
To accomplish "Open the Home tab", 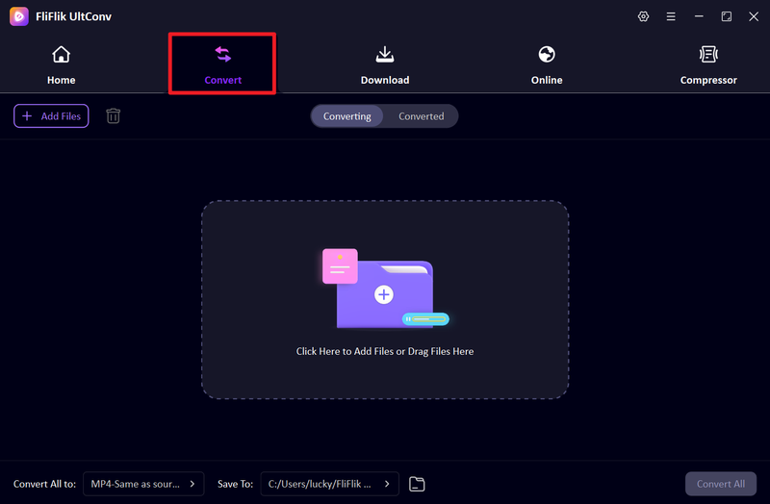I will 61,64.
